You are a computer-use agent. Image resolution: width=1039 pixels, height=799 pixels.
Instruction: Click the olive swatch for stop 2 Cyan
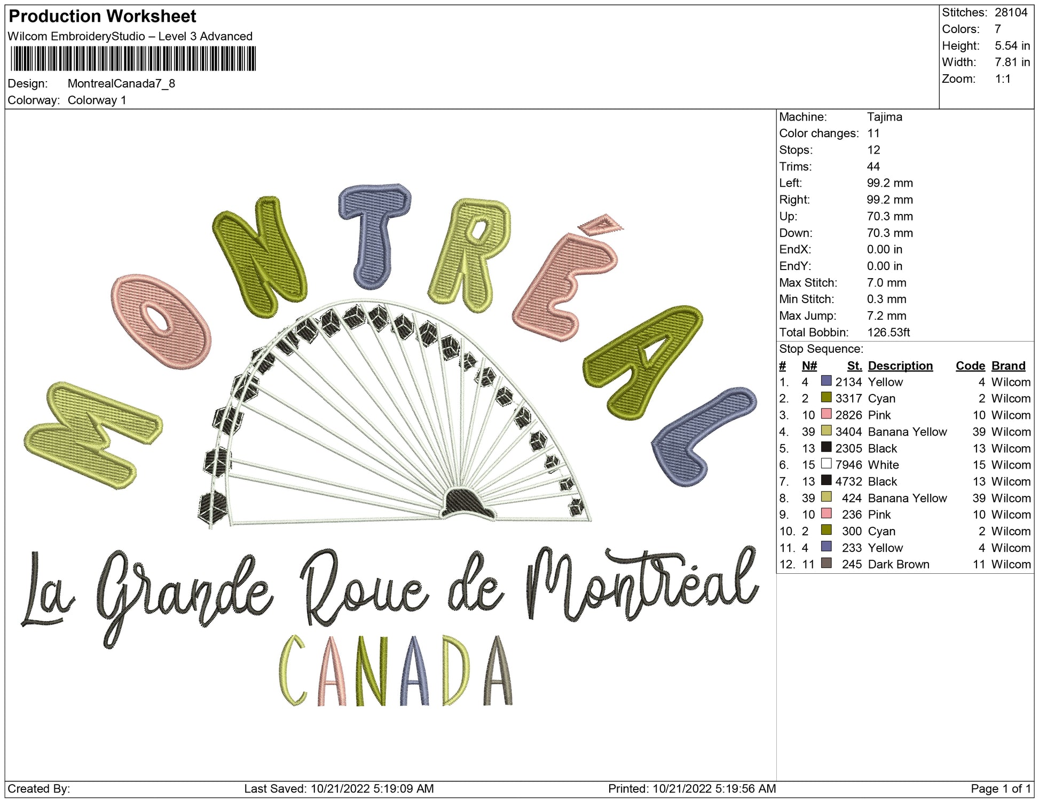click(x=826, y=398)
